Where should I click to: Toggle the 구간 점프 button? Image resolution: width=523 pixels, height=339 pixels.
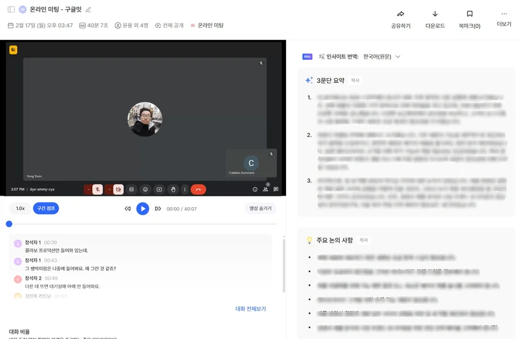coord(46,208)
